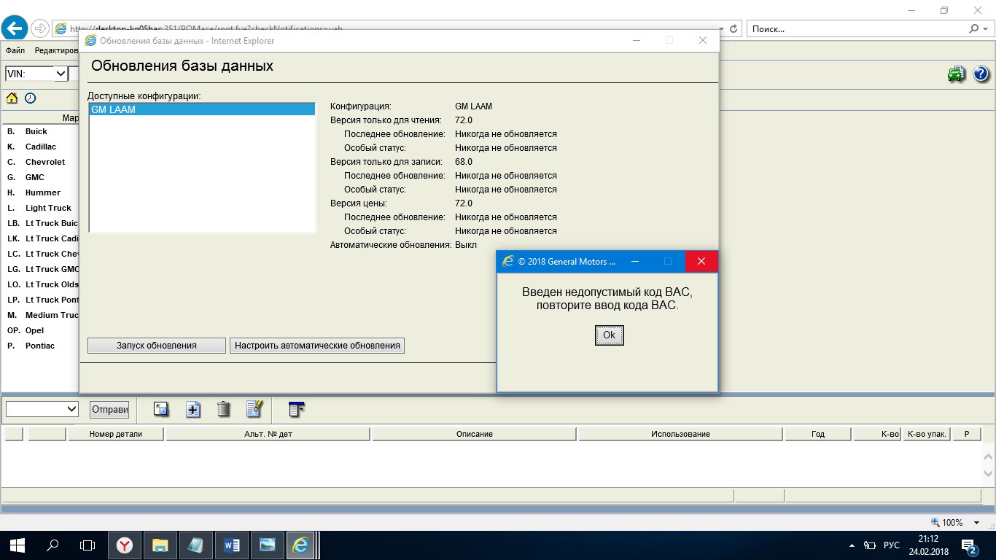Click the Номер детали column header
The height and width of the screenshot is (560, 996).
(116, 434)
